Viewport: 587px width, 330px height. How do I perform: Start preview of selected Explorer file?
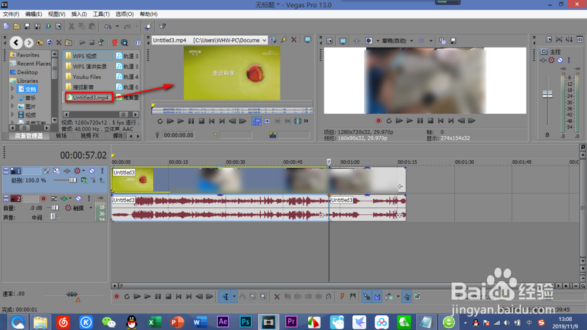pos(82,43)
